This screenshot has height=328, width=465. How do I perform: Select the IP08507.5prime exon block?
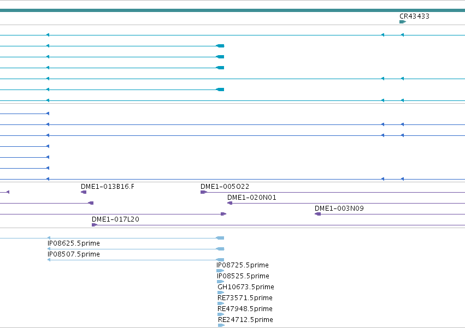click(x=220, y=260)
